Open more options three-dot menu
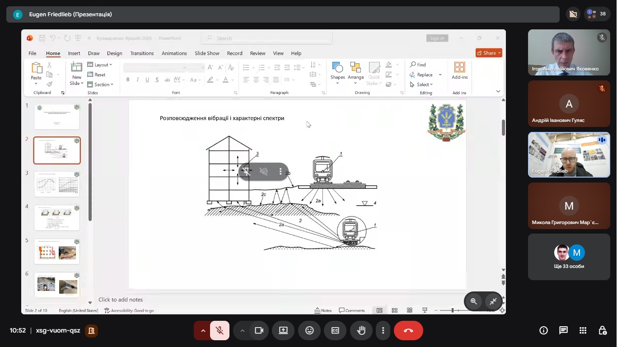 point(383,331)
